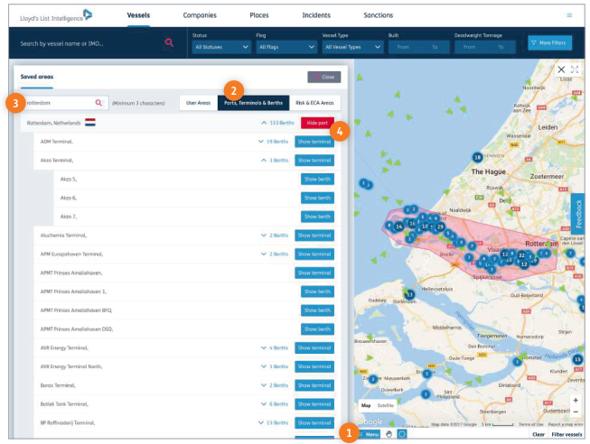Open the 14 vessel cluster in port area
Screen dimensions: 590x444
[398, 227]
